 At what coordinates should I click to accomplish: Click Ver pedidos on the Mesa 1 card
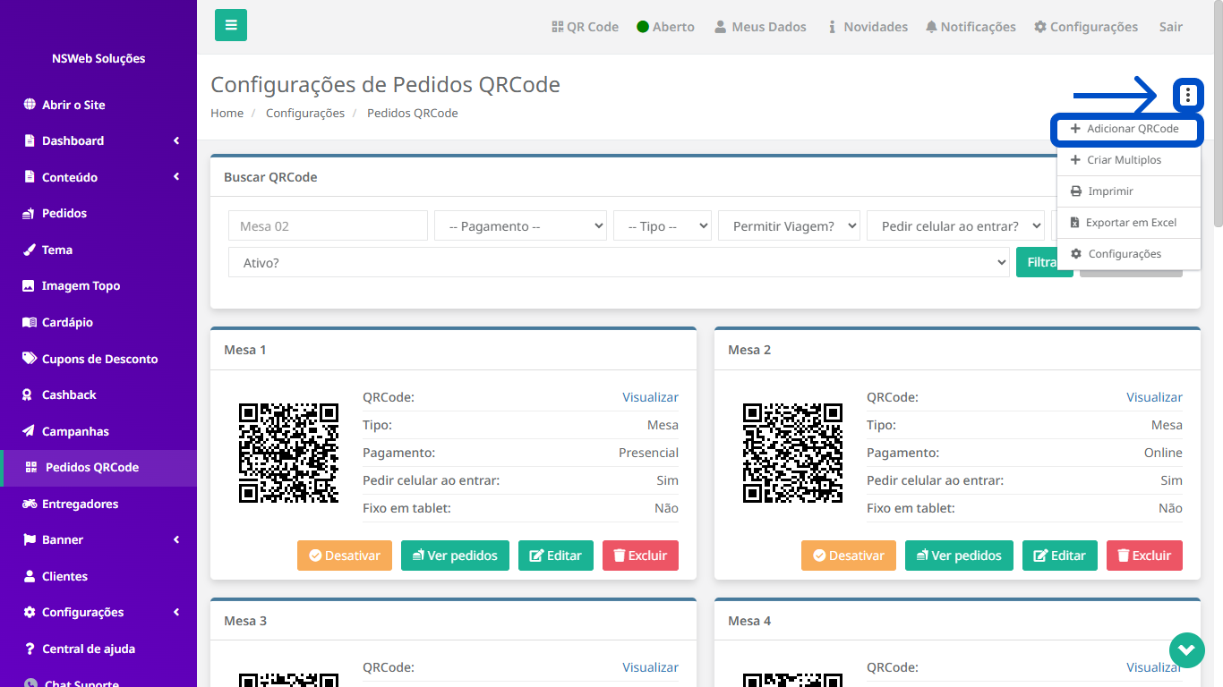coord(455,556)
